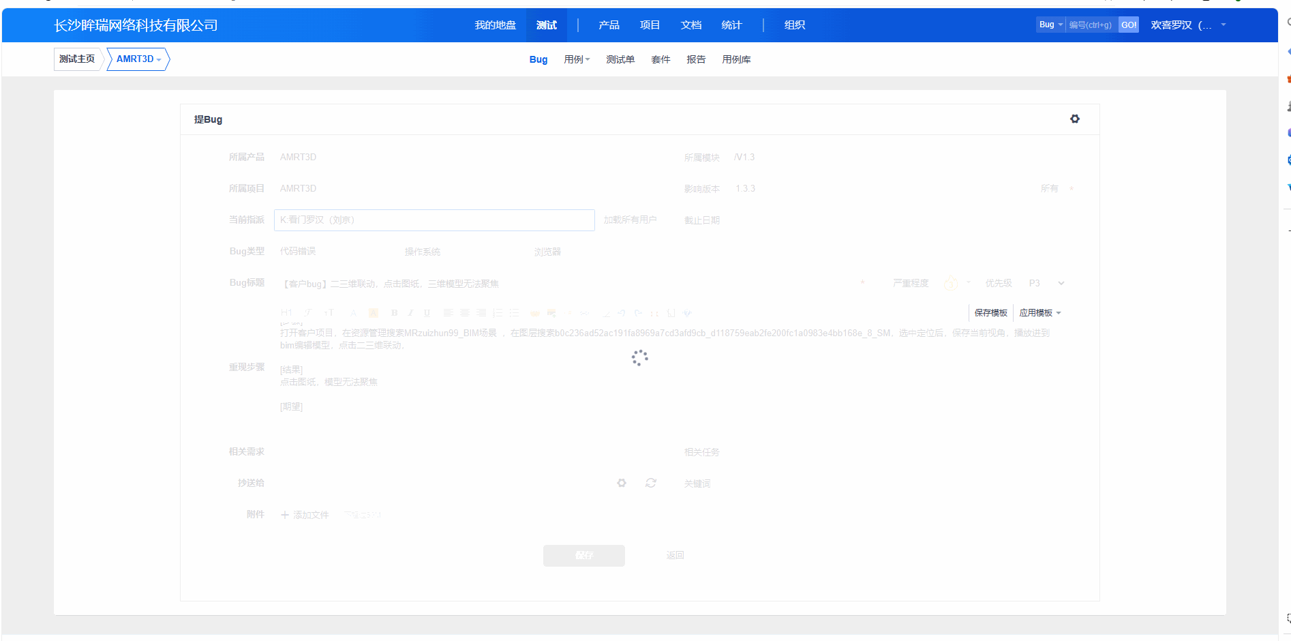Click the severity flame icon

coord(951,282)
